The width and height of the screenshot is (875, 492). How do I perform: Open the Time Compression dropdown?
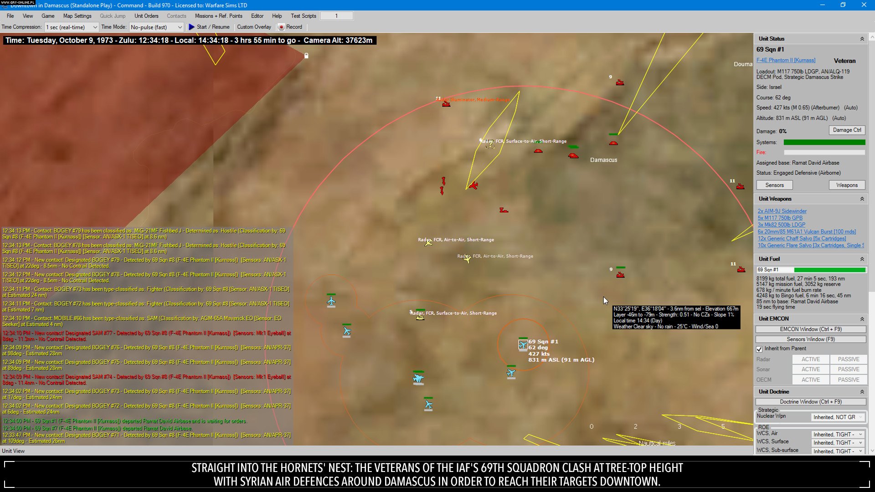(95, 27)
